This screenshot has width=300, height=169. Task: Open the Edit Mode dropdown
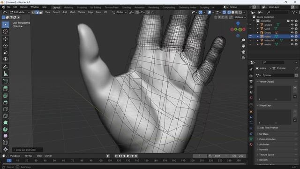point(19,12)
